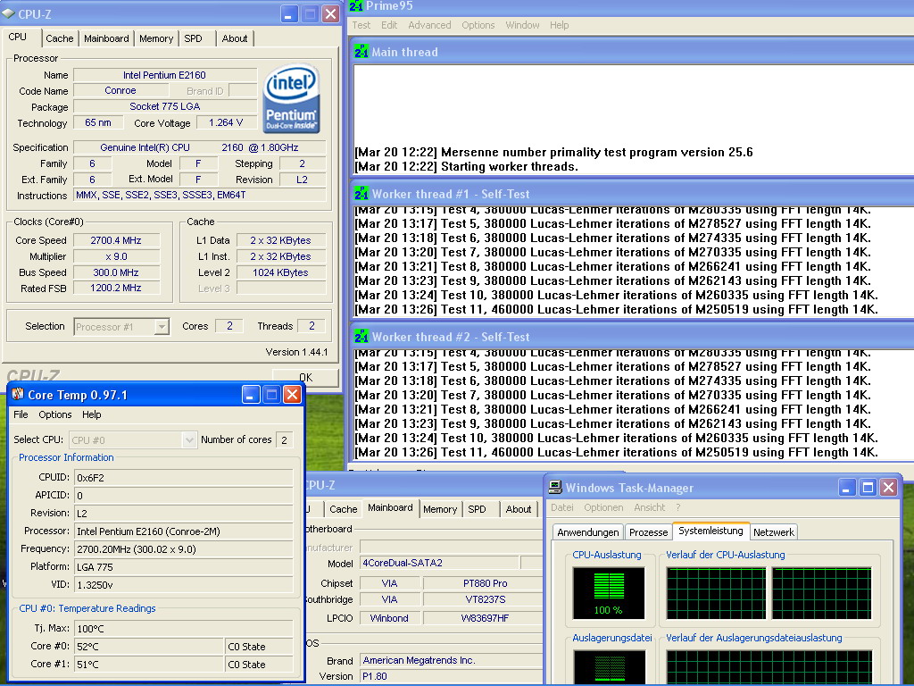Open the Select CPU dropdown in Core Temp

point(188,439)
